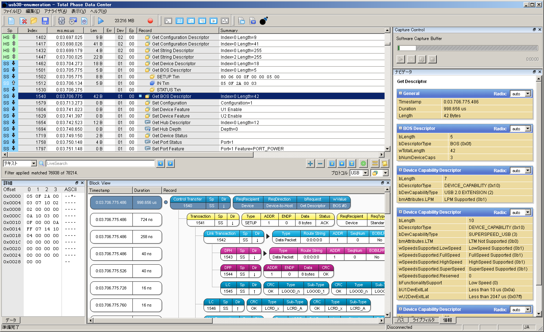The height and width of the screenshot is (332, 544).
Task: Click the transaction list vertical scrollbar
Action: 387,90
